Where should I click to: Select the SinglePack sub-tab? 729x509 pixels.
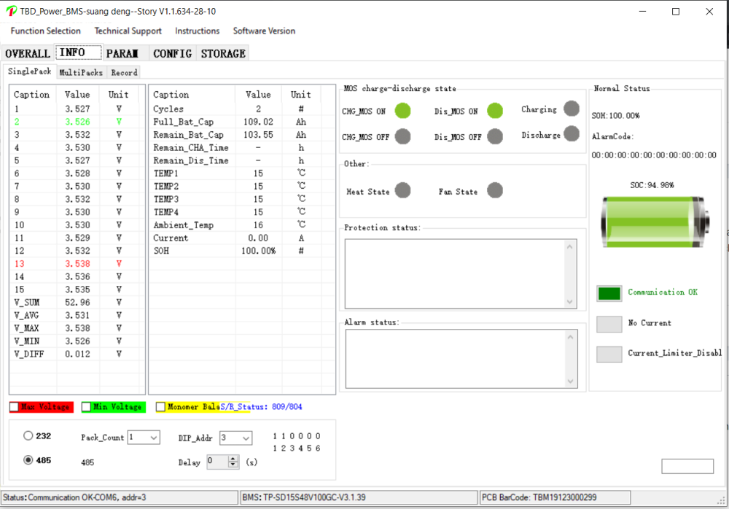click(30, 71)
